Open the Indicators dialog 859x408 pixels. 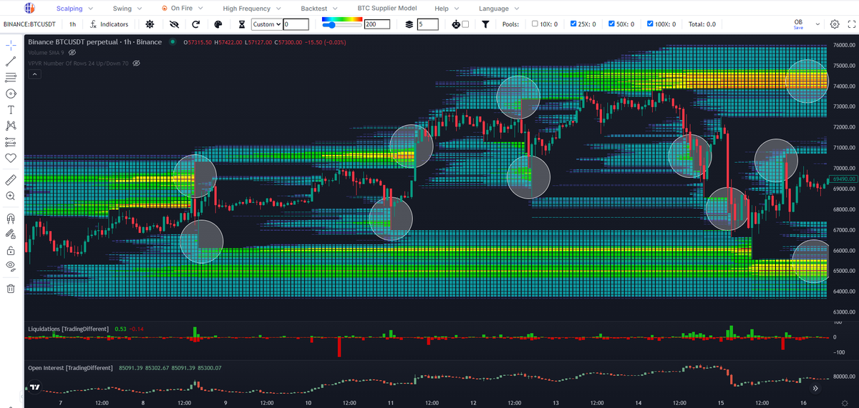[x=109, y=24]
